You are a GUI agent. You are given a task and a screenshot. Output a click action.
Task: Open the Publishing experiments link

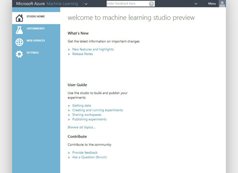click(x=89, y=119)
